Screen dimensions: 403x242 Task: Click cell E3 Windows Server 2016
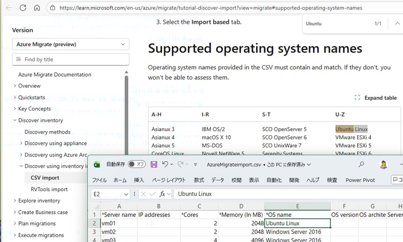tap(297, 232)
